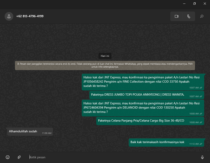Select the 'Paketnya Celana Panjang Pria' message
210x163 pixels.
click(x=150, y=121)
